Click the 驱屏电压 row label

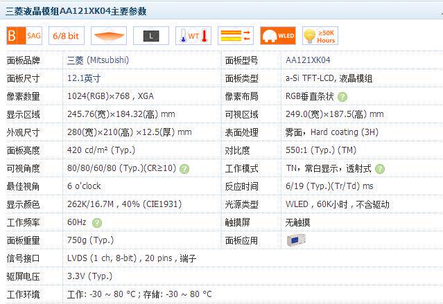click(x=23, y=276)
